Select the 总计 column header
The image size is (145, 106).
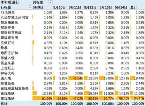[x=134, y=7]
